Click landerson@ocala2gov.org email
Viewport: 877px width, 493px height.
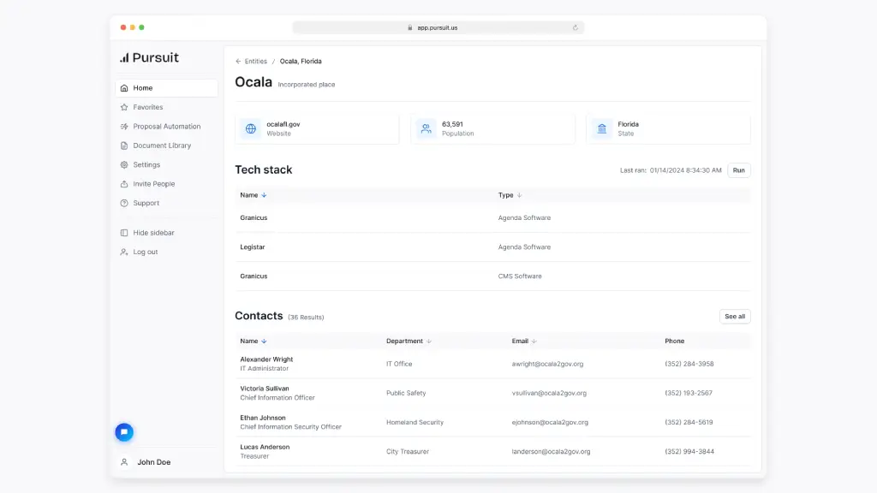551,452
